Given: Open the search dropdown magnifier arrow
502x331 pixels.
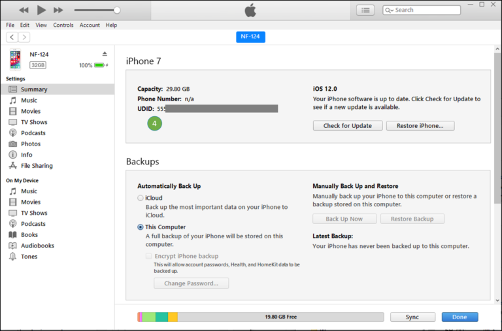Looking at the screenshot, I should (x=389, y=10).
